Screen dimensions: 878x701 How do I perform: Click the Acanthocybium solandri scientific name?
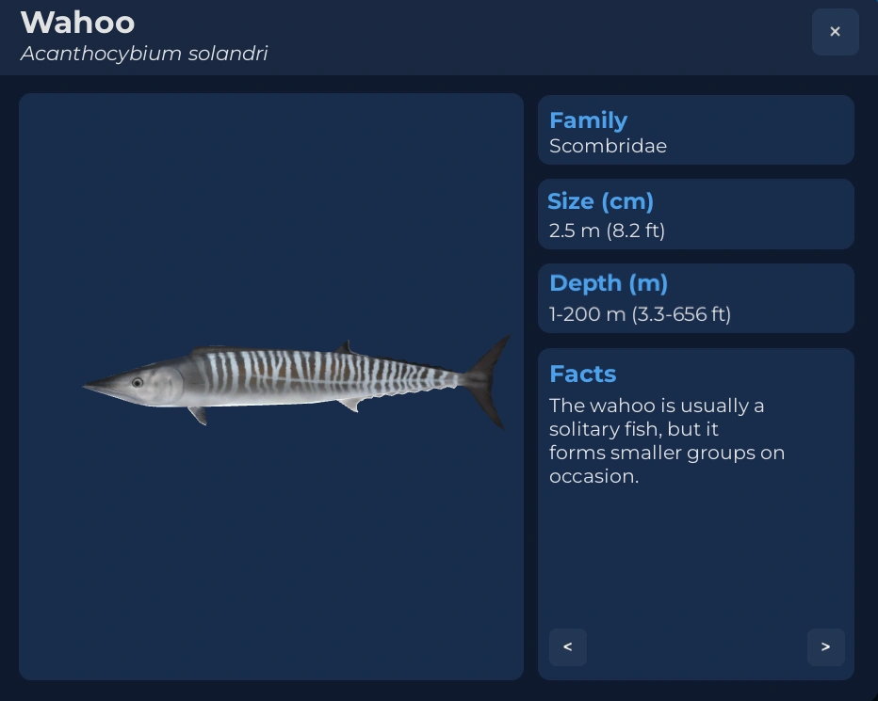point(144,54)
